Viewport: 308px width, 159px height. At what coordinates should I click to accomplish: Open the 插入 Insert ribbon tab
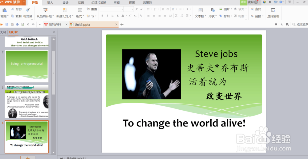[50, 2]
